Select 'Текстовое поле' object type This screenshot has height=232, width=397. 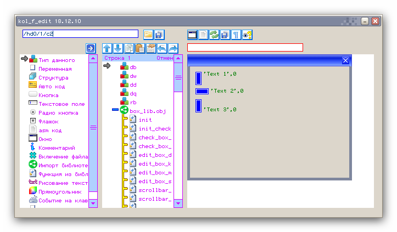click(61, 104)
